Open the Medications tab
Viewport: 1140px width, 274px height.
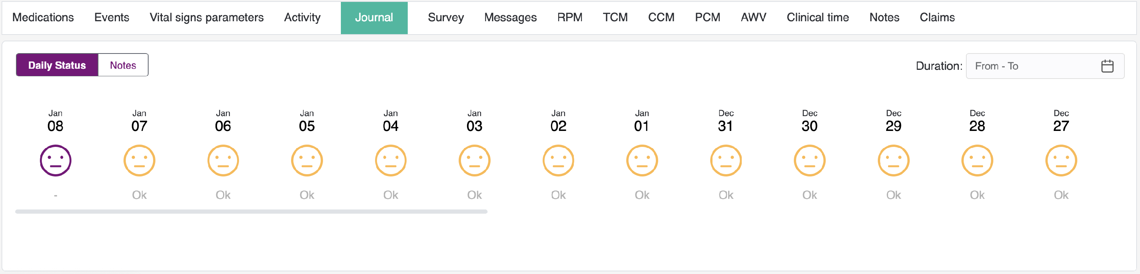43,18
